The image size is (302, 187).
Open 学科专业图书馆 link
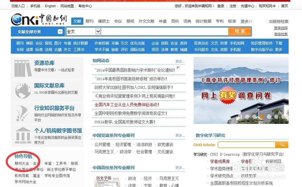pos(57,176)
